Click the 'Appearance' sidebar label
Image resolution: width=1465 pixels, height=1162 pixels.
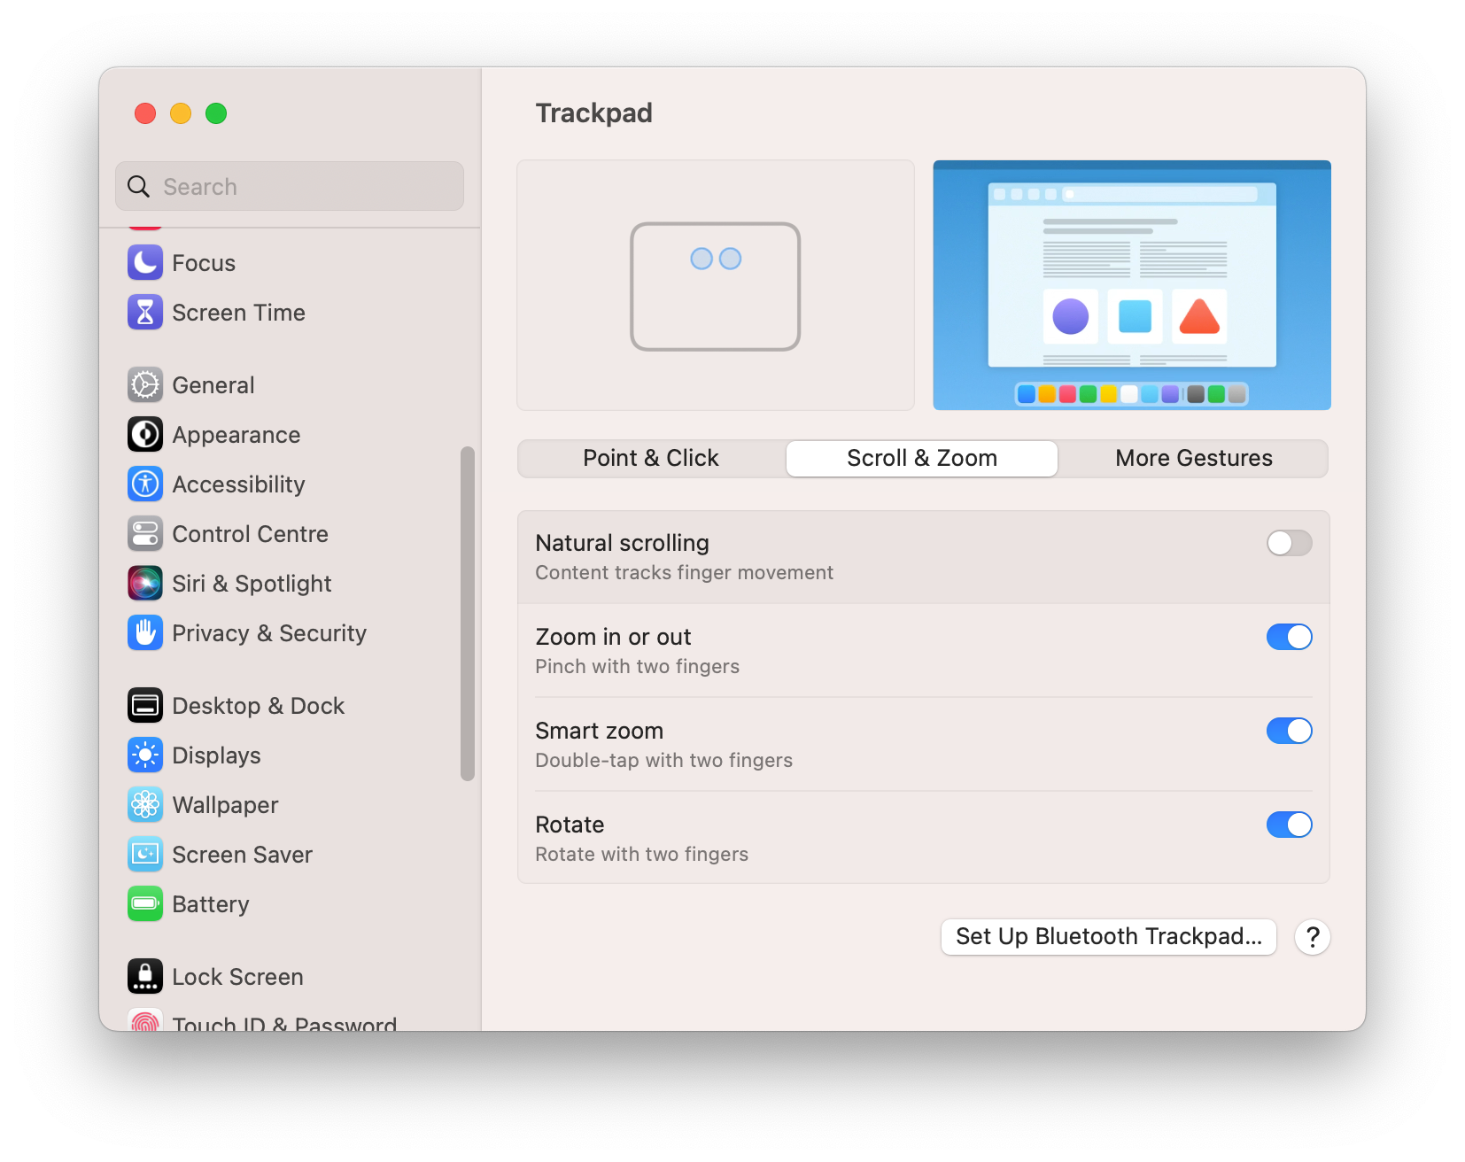236,435
